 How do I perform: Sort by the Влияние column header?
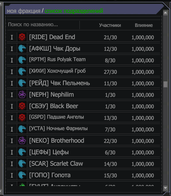click(x=144, y=25)
